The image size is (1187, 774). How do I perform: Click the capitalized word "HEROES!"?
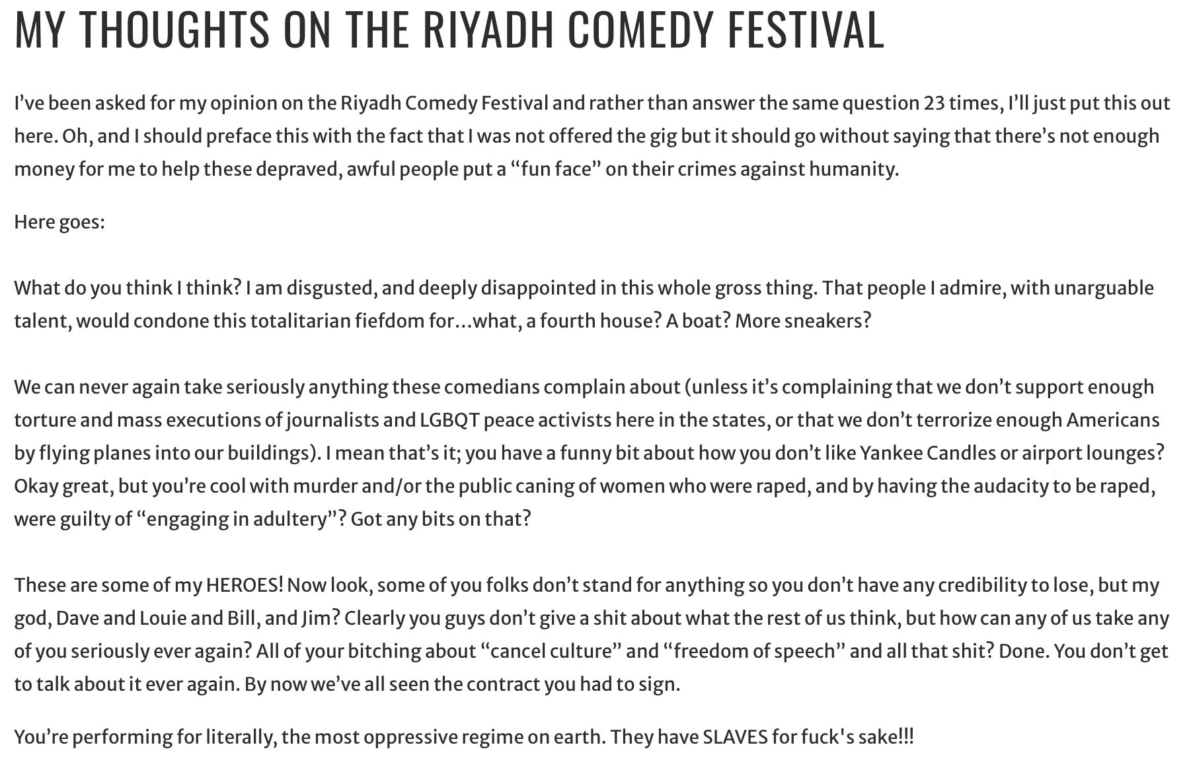pos(245,586)
